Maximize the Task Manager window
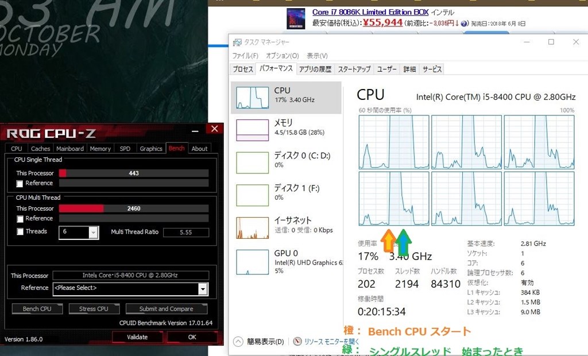 coord(551,42)
